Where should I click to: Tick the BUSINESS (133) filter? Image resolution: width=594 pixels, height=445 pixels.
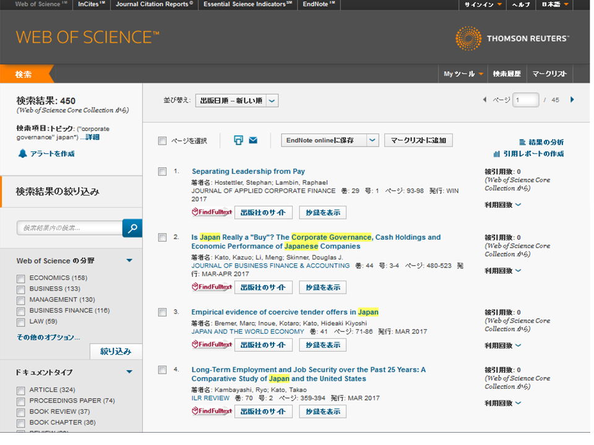pos(21,289)
